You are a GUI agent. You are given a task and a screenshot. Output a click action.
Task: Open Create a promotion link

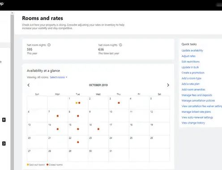193,73
